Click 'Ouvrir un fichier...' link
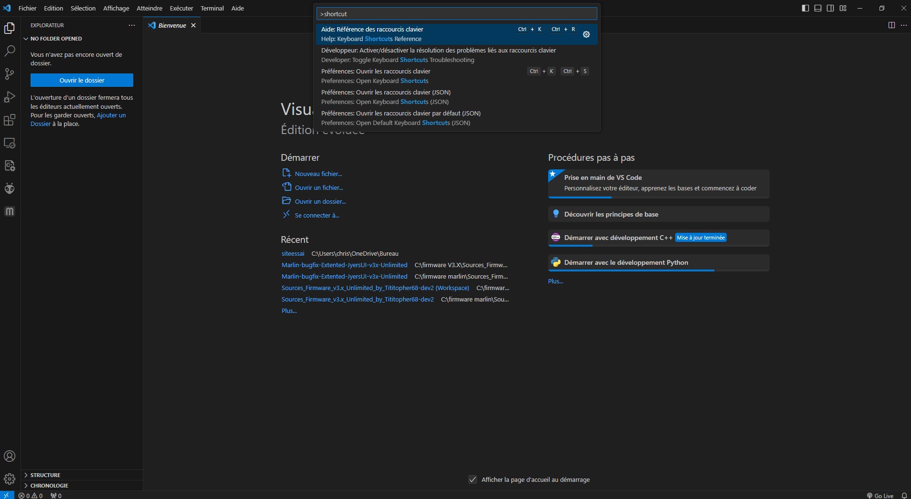 319,187
